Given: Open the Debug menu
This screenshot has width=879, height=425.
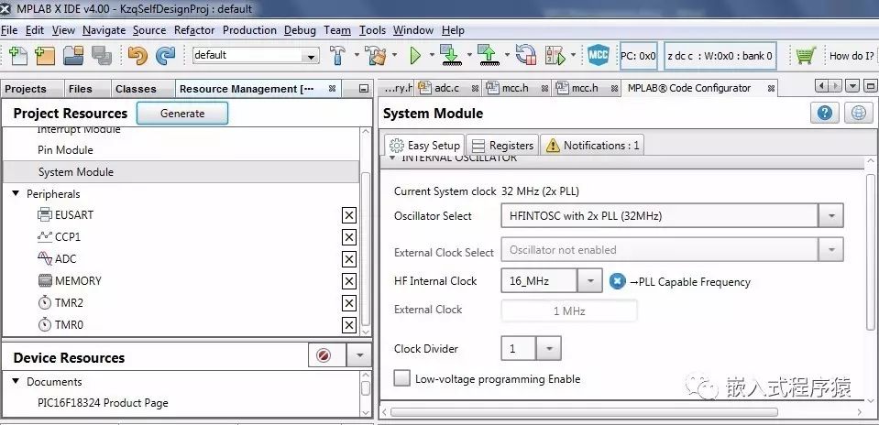Looking at the screenshot, I should [300, 30].
